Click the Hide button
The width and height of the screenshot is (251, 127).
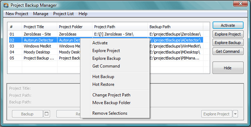228,68
